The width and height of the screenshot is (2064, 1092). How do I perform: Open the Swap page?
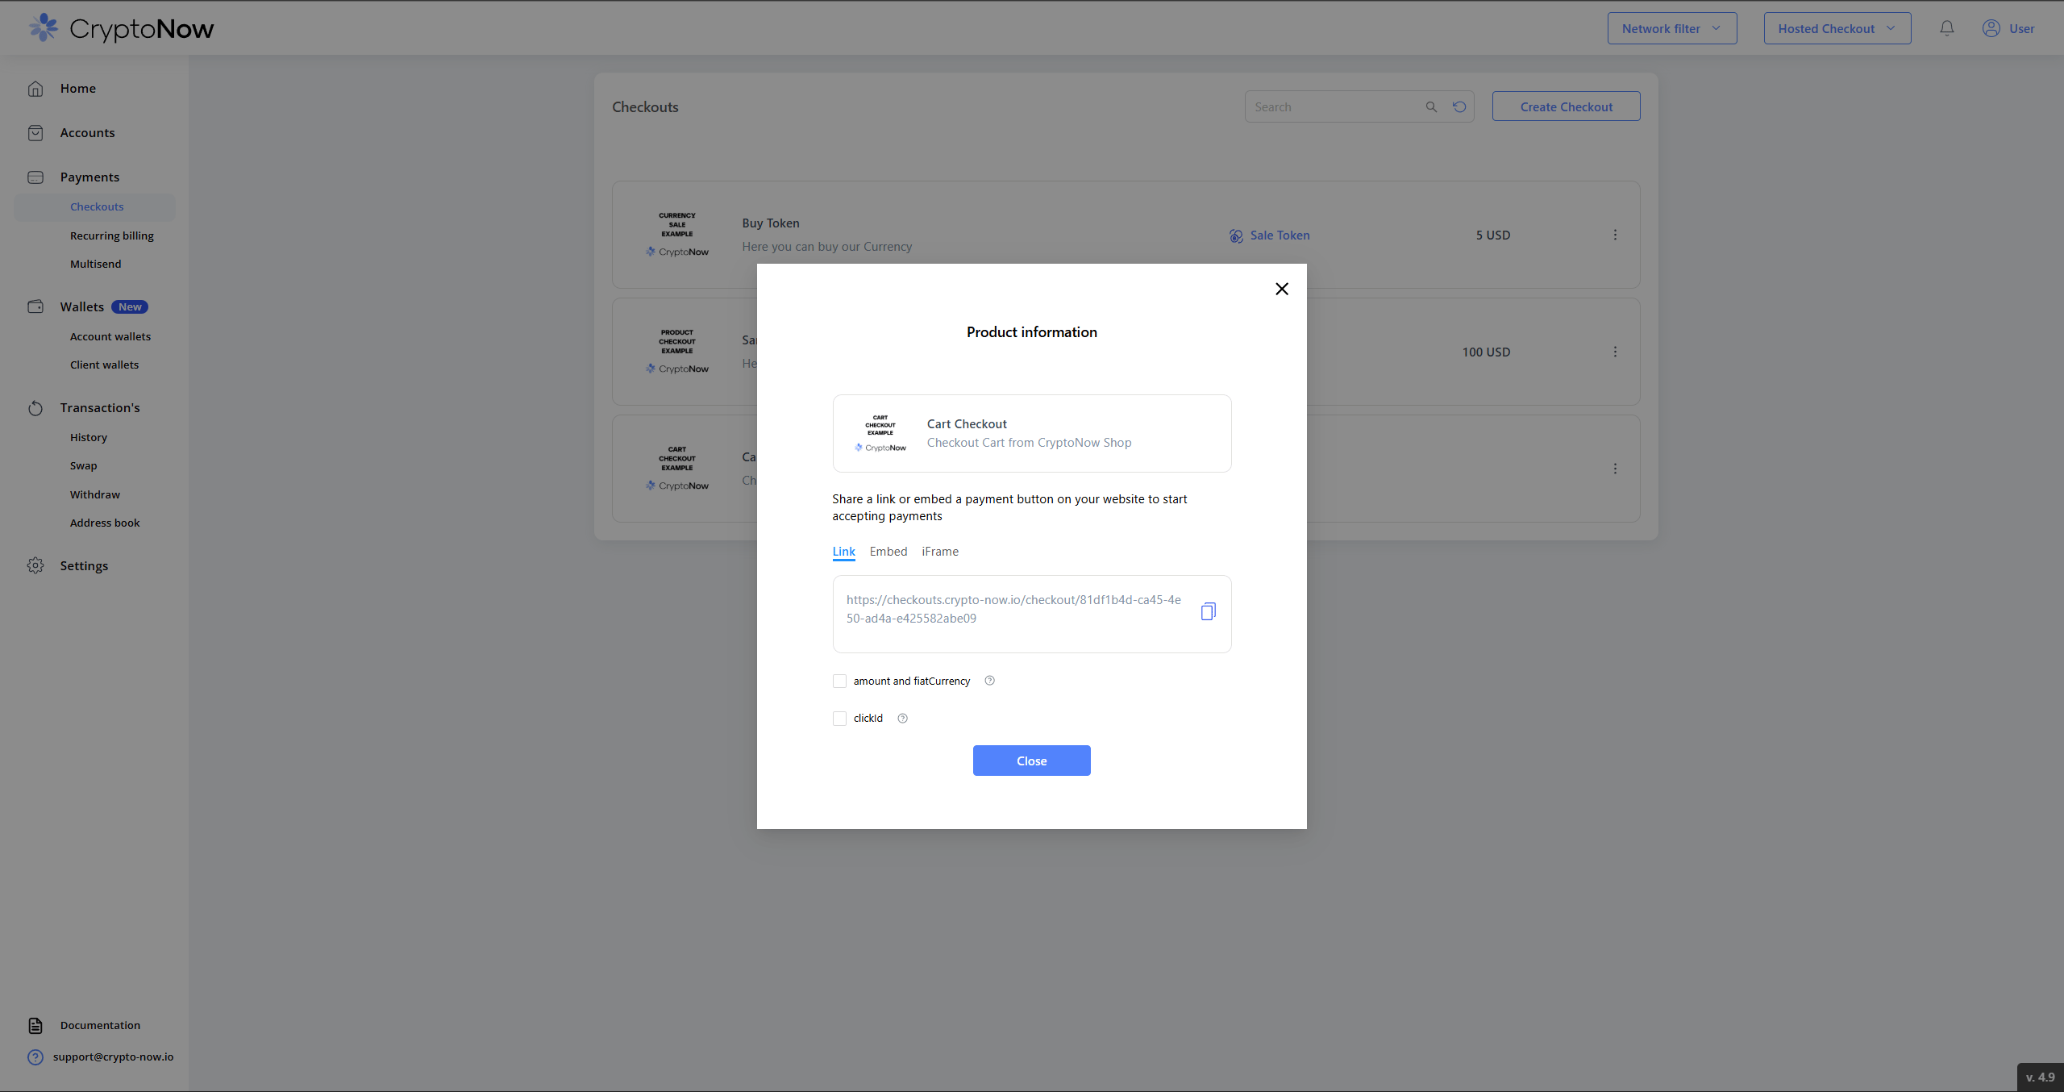click(x=83, y=465)
